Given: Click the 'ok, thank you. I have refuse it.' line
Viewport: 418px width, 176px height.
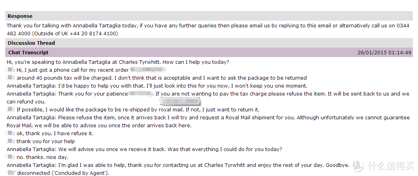Looking at the screenshot, I should 55,133.
